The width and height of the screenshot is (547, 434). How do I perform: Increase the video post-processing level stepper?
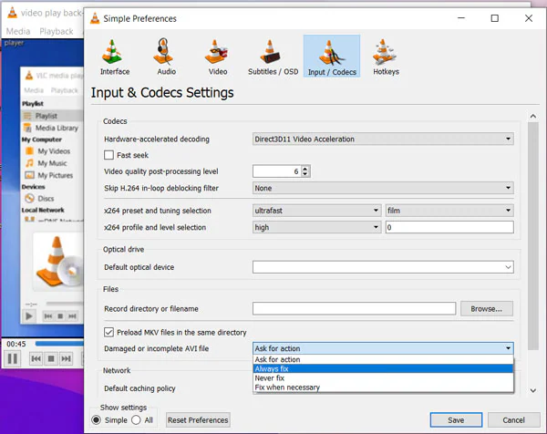tap(305, 169)
